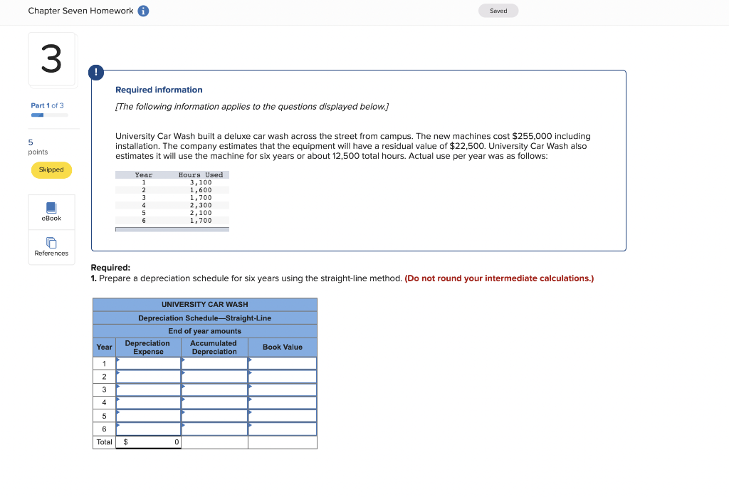Click the Depreciation Schedule—Straight-Line heading

pyautogui.click(x=205, y=318)
